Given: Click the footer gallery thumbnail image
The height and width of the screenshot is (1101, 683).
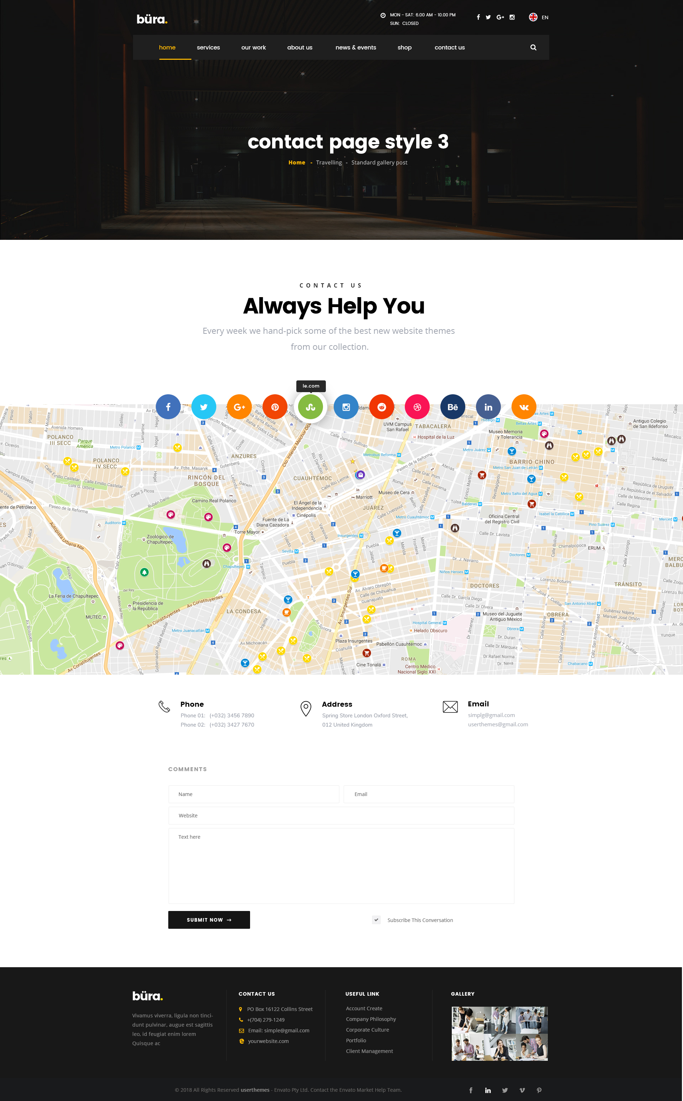Looking at the screenshot, I should coord(499,1033).
